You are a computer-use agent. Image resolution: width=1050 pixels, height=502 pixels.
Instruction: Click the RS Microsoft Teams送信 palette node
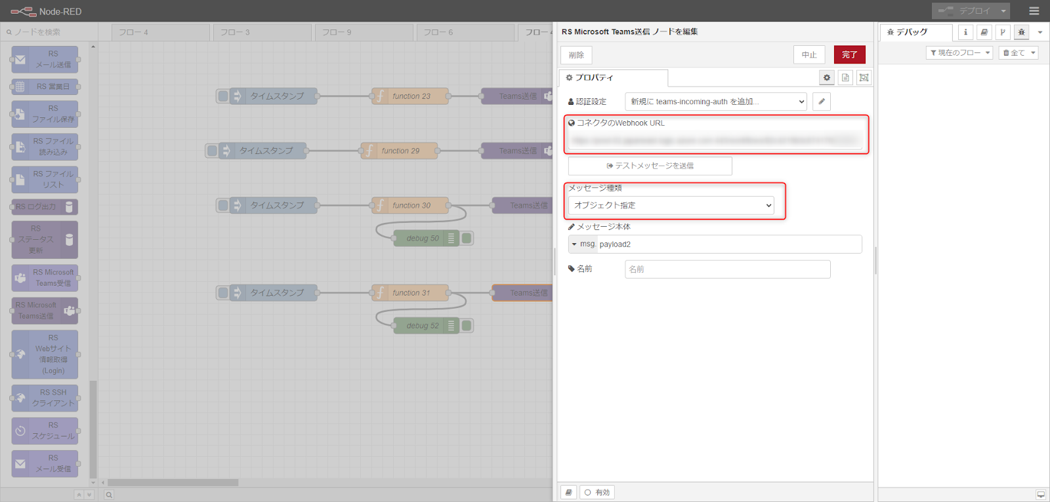tap(45, 311)
